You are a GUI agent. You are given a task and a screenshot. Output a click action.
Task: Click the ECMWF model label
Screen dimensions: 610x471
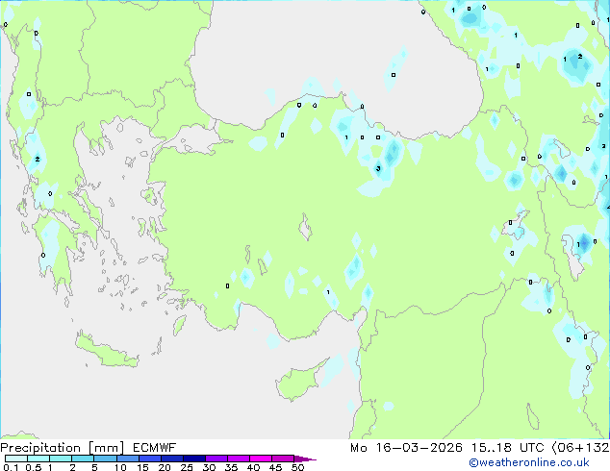[x=155, y=448]
